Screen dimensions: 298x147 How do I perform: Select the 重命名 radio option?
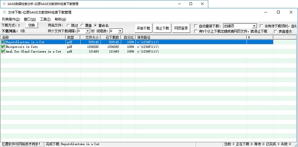96,25
